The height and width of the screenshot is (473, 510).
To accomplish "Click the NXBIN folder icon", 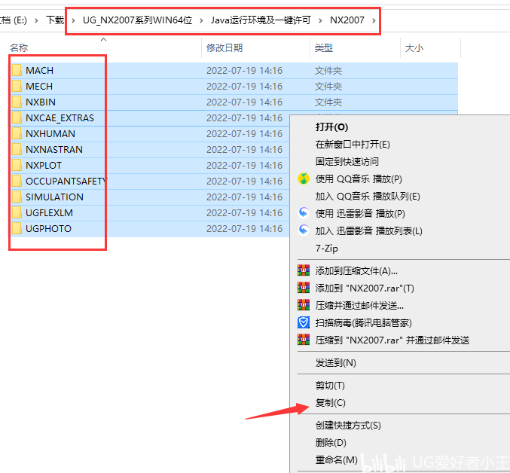I will coord(17,102).
